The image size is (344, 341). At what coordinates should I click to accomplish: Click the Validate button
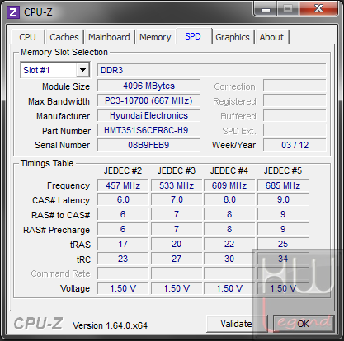pyautogui.click(x=236, y=324)
